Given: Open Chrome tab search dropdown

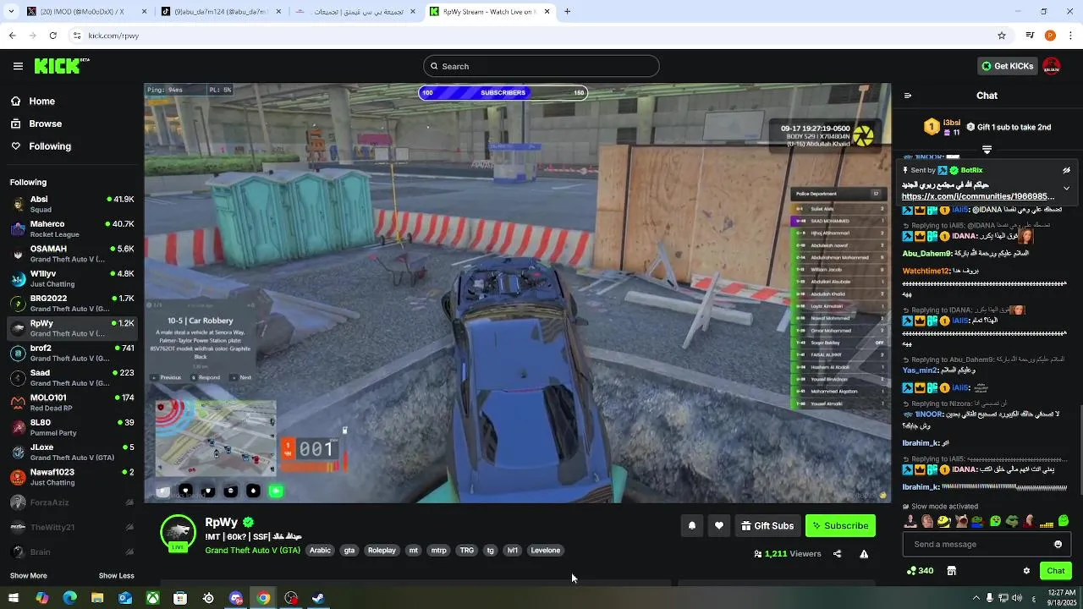Looking at the screenshot, I should click(x=12, y=12).
